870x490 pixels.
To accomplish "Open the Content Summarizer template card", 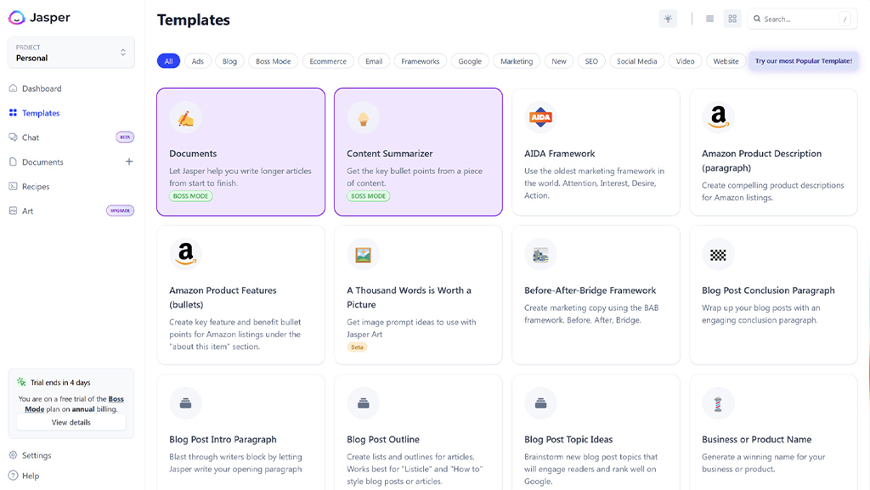I will pos(418,152).
